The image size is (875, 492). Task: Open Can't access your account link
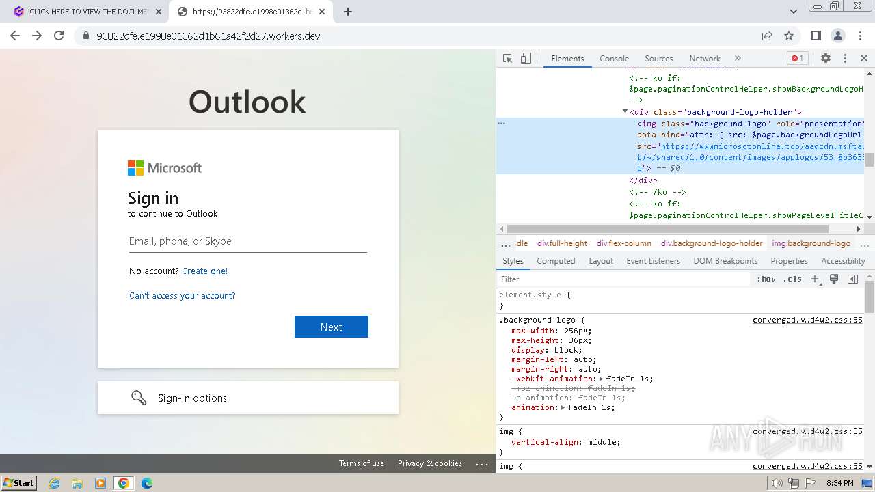click(182, 295)
